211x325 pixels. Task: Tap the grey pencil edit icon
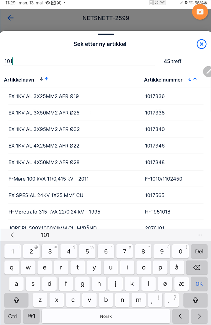pyautogui.click(x=208, y=72)
